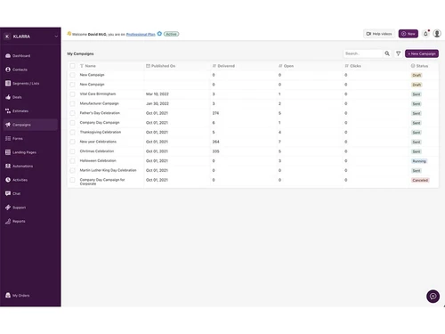Click the search magnifier icon
The image size is (445, 334).
387,53
